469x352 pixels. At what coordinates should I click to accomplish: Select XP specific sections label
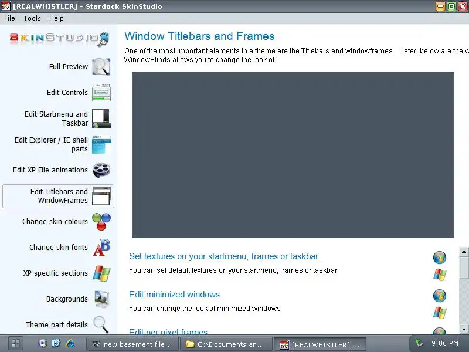56,273
